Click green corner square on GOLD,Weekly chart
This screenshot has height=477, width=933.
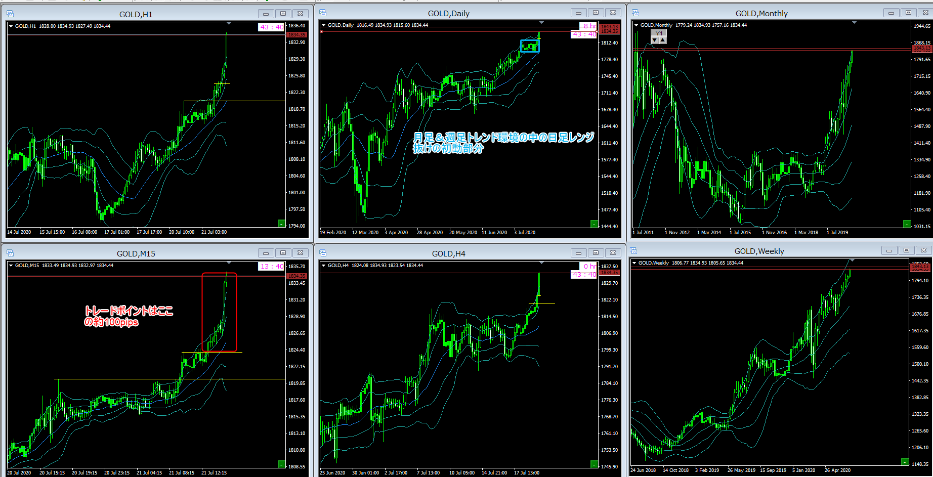tap(905, 461)
